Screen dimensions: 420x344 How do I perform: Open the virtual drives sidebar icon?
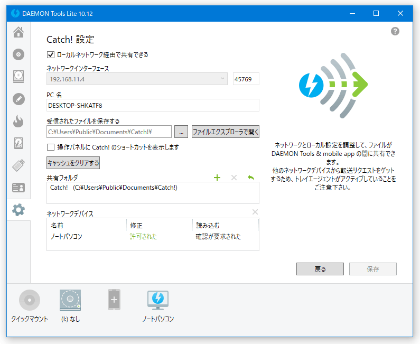pos(18,77)
